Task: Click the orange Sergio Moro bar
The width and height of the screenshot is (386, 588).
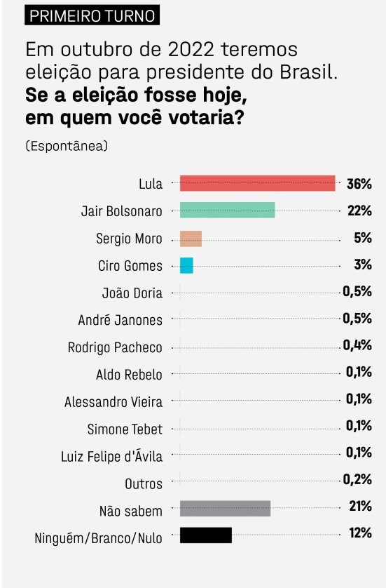Action: [x=191, y=239]
